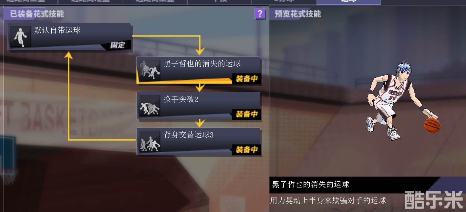Select the 背身交替运球3 skill name
Image resolution: width=466 pixels, height=212 pixels.
point(189,135)
